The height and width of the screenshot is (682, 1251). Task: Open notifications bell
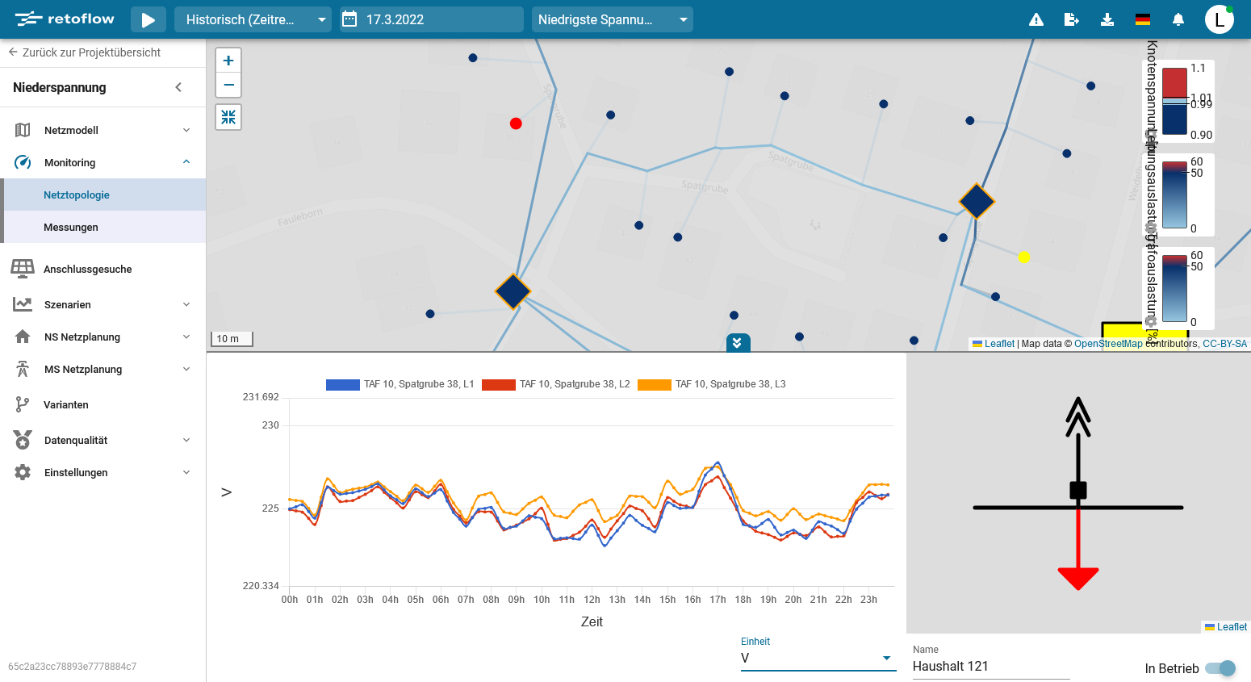(1178, 19)
